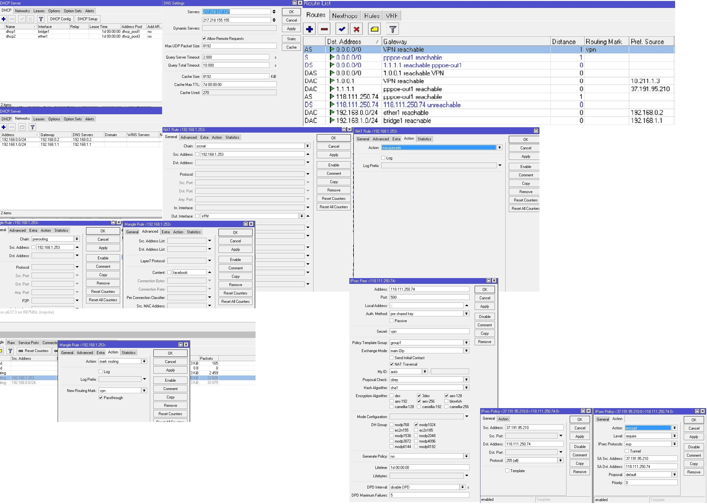Click the blue plus add icon in Route List
The width and height of the screenshot is (707, 504).
309,29
